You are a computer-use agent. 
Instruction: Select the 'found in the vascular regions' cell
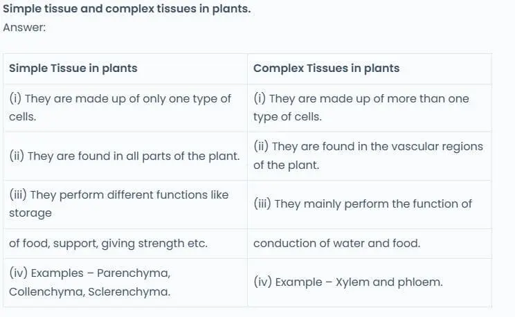368,156
